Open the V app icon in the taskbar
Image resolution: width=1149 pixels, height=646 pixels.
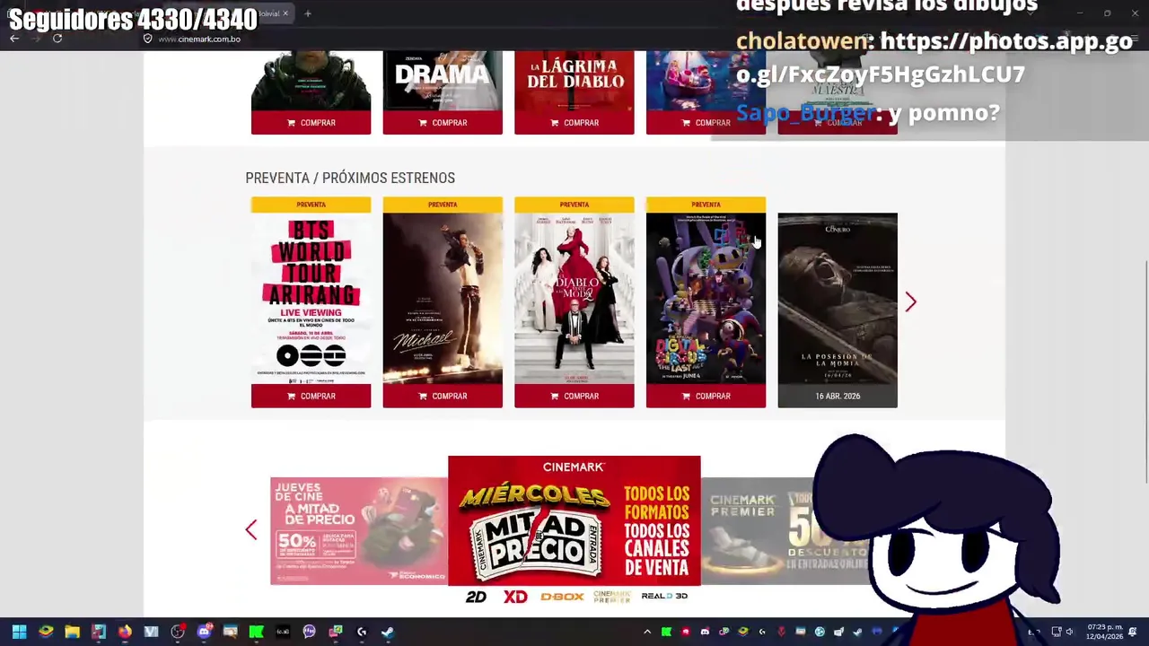click(x=151, y=632)
